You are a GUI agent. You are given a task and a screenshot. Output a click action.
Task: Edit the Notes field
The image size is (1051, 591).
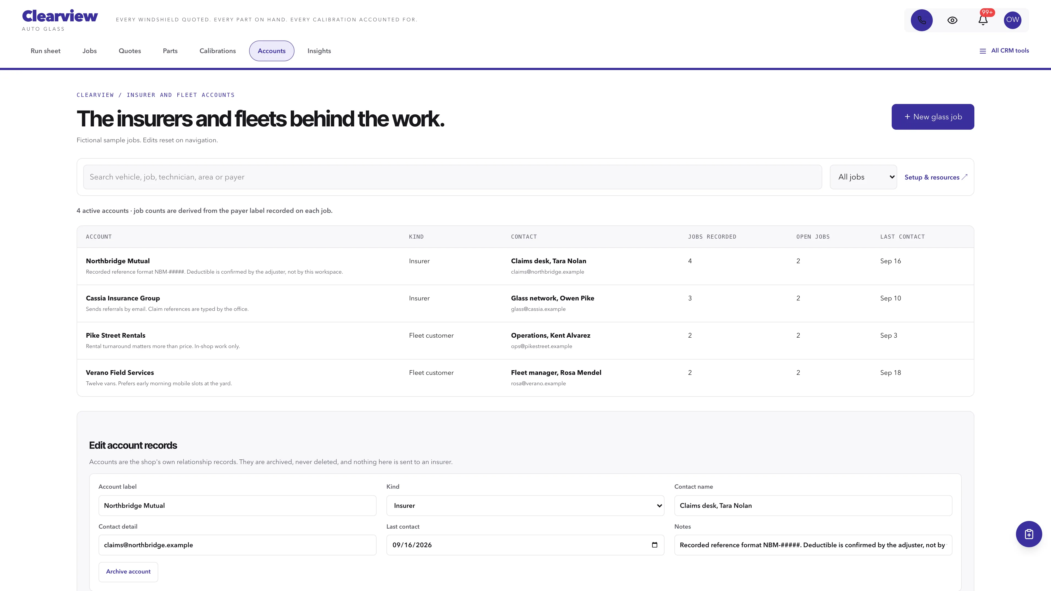813,545
